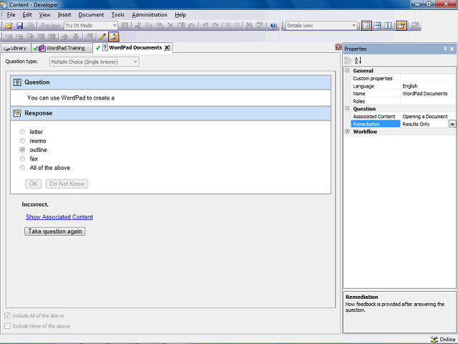Click the Redo arrow icon

(216, 26)
